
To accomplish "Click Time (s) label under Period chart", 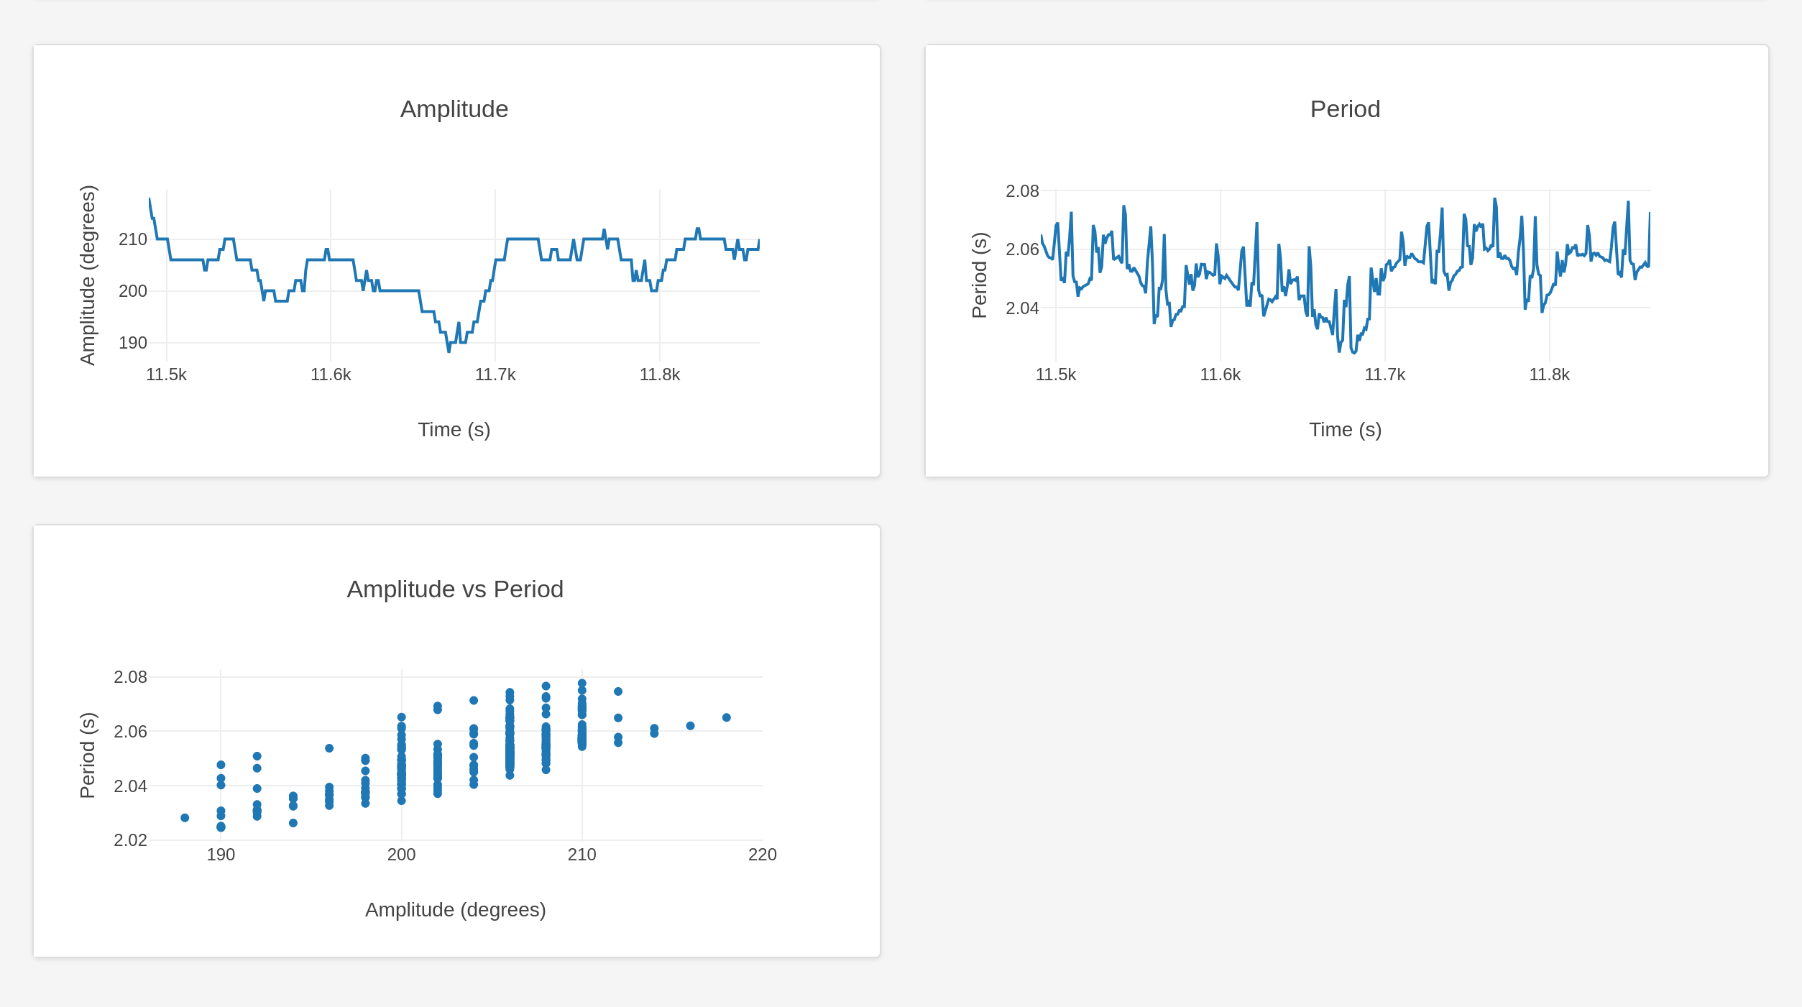I will point(1344,430).
